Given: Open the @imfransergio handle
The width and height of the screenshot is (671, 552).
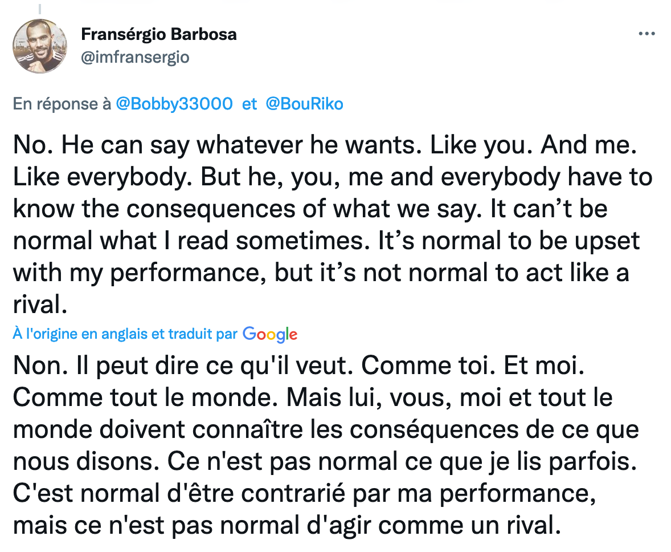Looking at the screenshot, I should [x=135, y=57].
